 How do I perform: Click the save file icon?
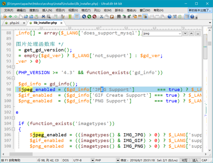36,16
